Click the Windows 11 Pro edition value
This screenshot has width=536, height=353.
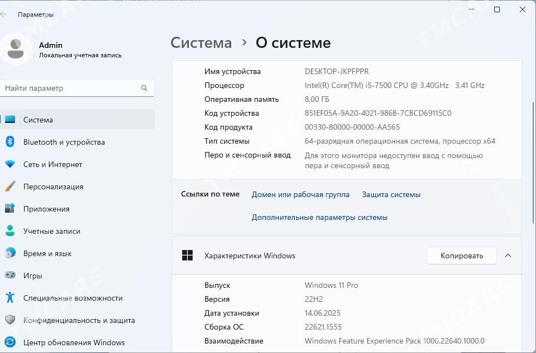332,285
